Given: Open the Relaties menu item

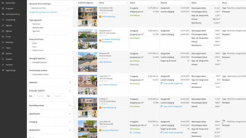Looking at the screenshot, I should point(9,53).
